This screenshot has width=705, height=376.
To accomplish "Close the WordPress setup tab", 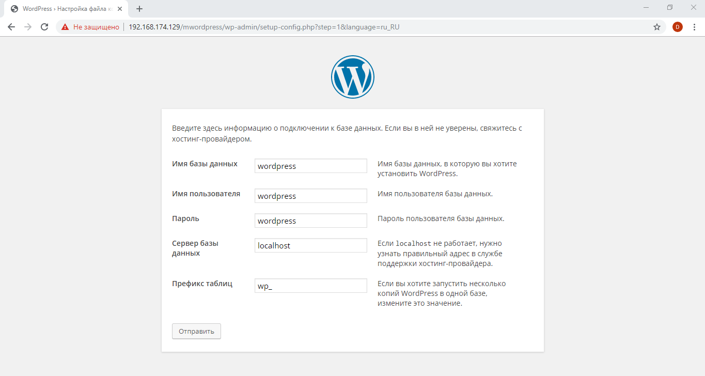I will pos(120,9).
